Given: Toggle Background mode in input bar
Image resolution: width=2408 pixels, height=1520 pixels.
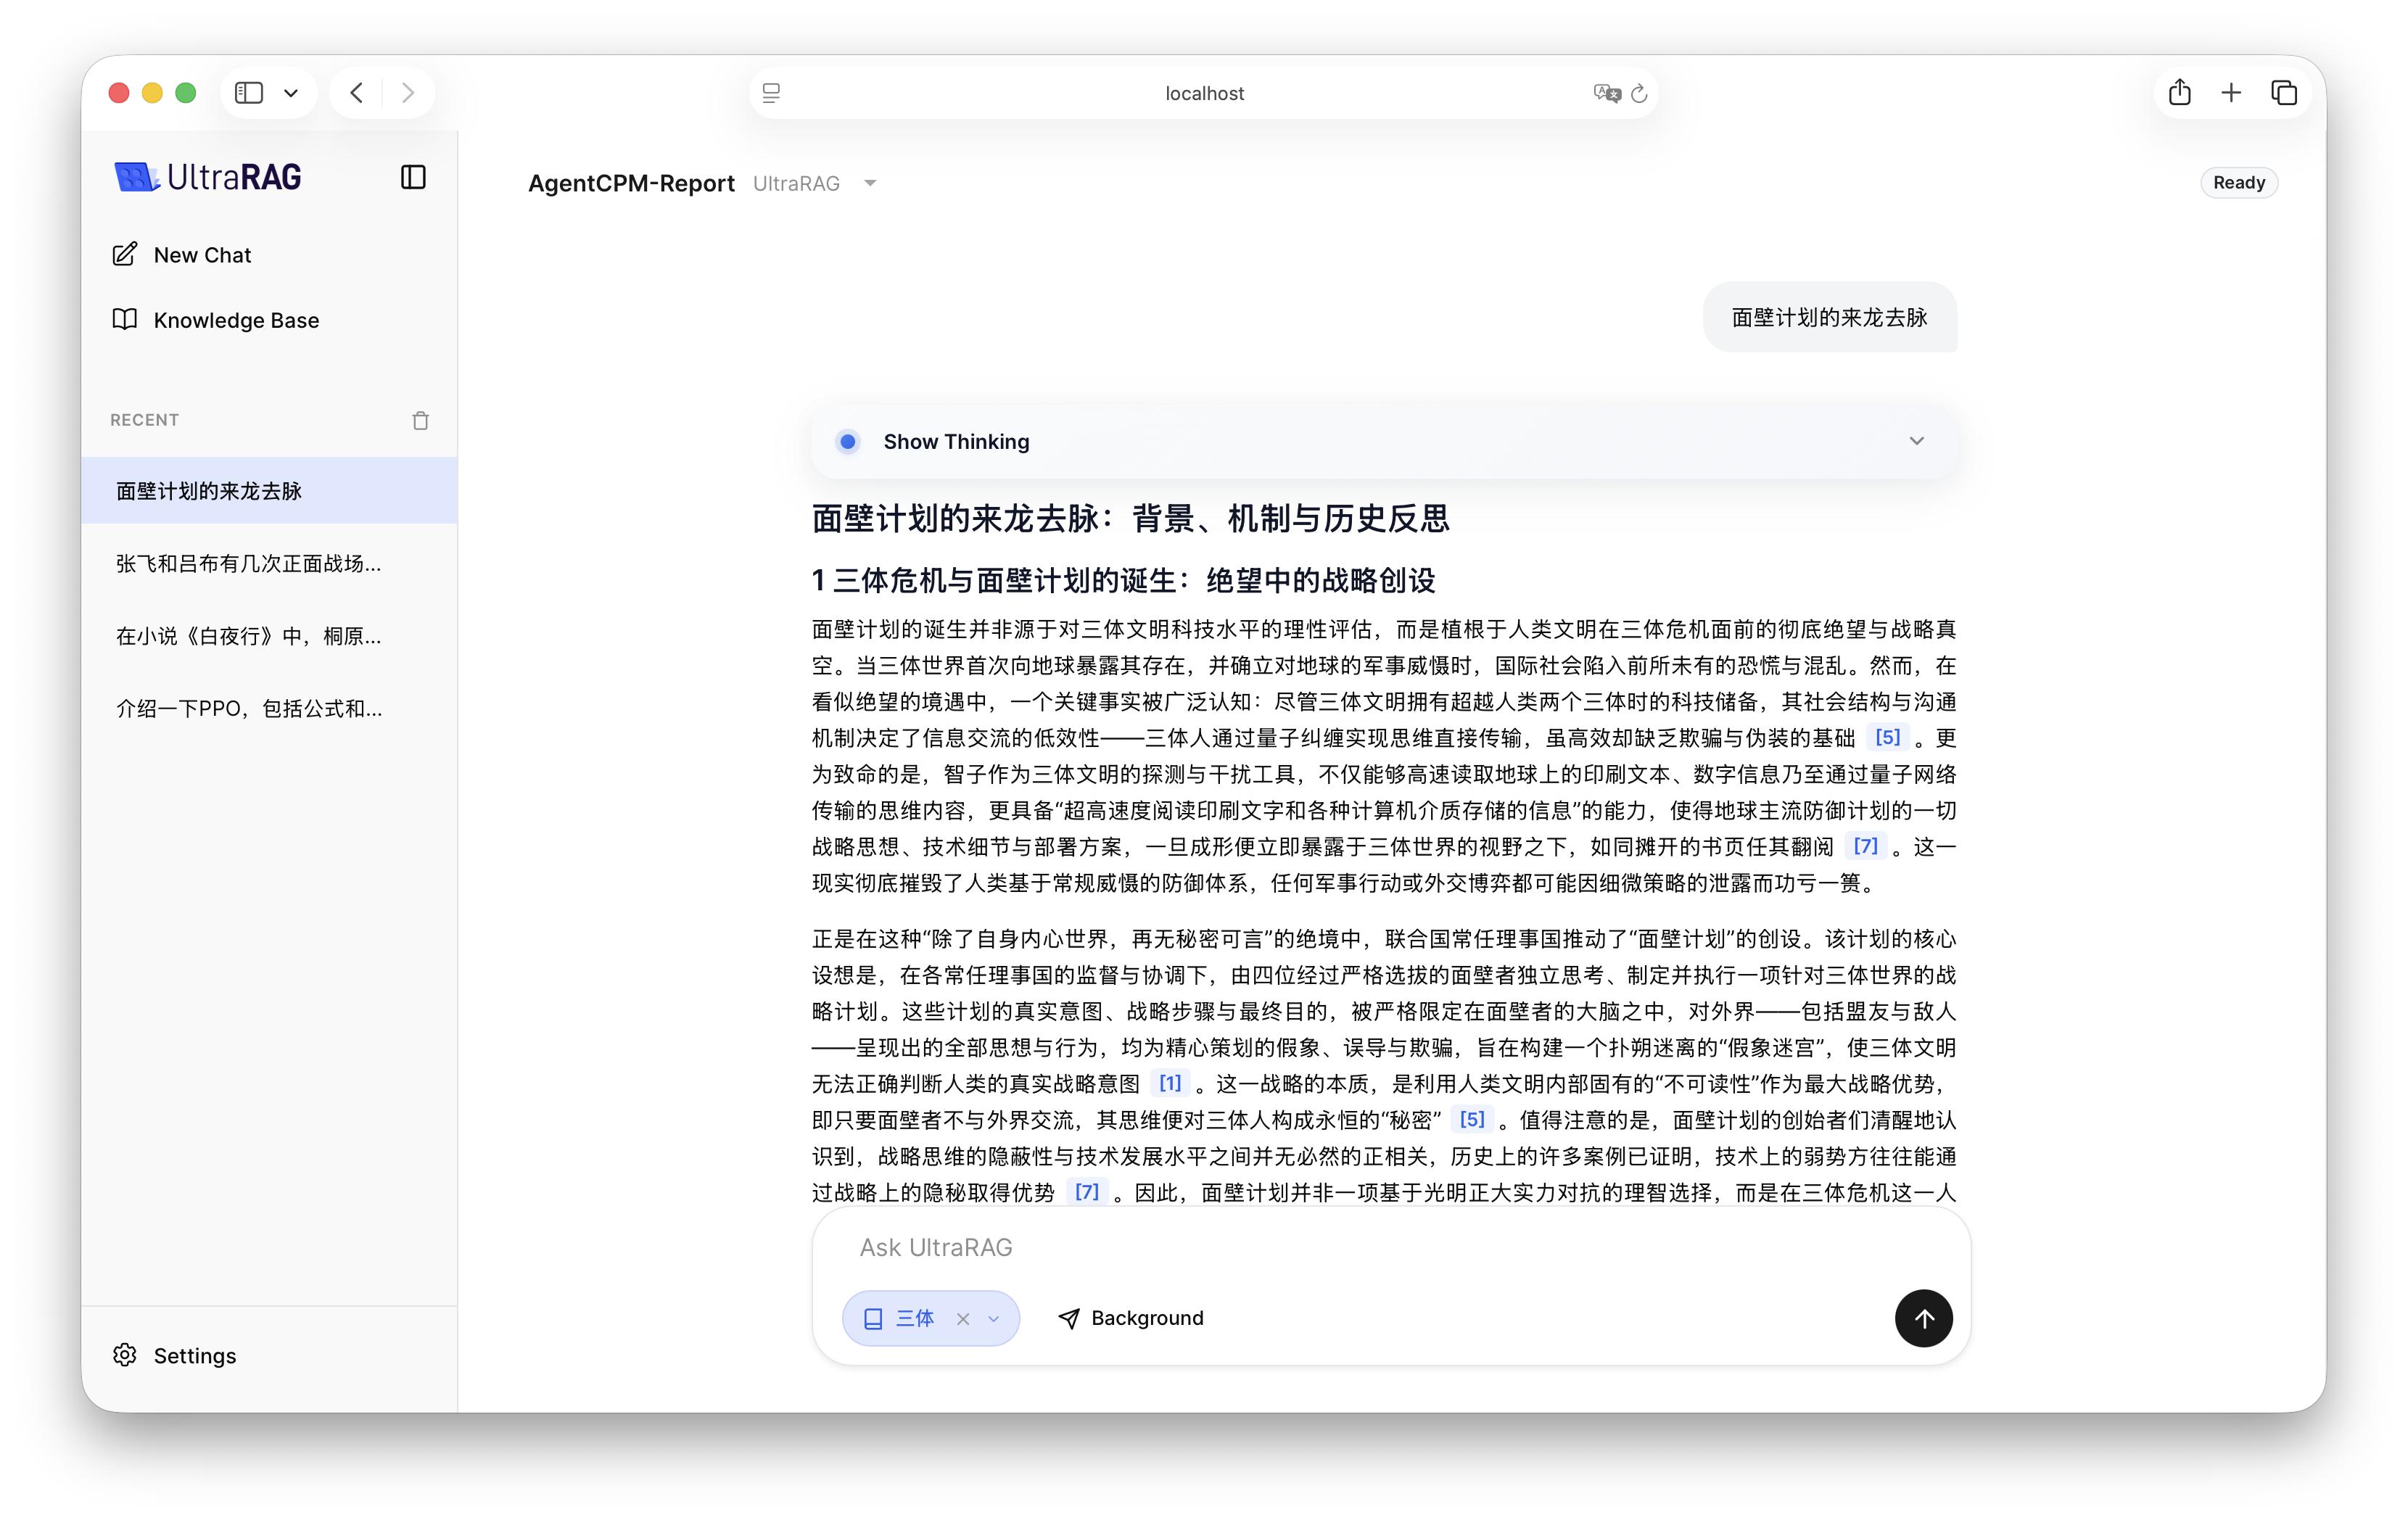Looking at the screenshot, I should 1131,1318.
